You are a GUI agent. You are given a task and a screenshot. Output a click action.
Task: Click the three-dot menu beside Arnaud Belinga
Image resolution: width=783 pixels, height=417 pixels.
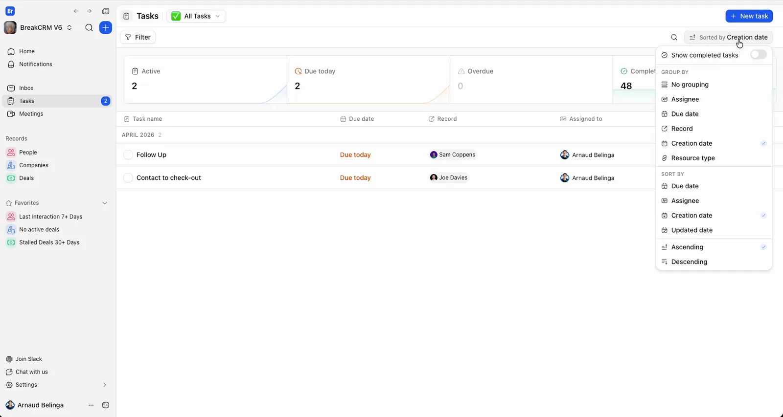click(91, 405)
